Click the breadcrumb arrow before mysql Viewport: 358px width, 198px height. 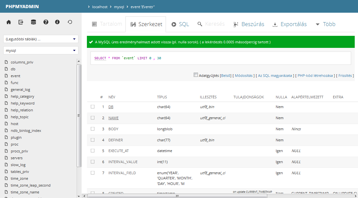[111, 7]
